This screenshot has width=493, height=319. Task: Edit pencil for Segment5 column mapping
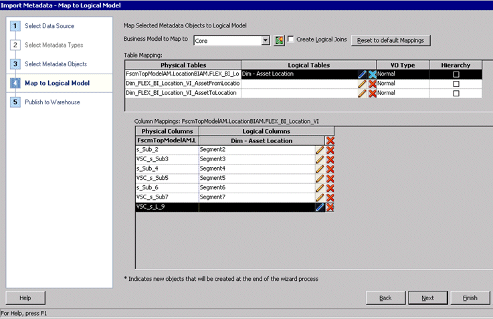click(320, 179)
